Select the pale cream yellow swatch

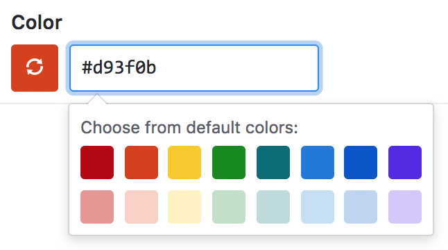click(x=184, y=207)
